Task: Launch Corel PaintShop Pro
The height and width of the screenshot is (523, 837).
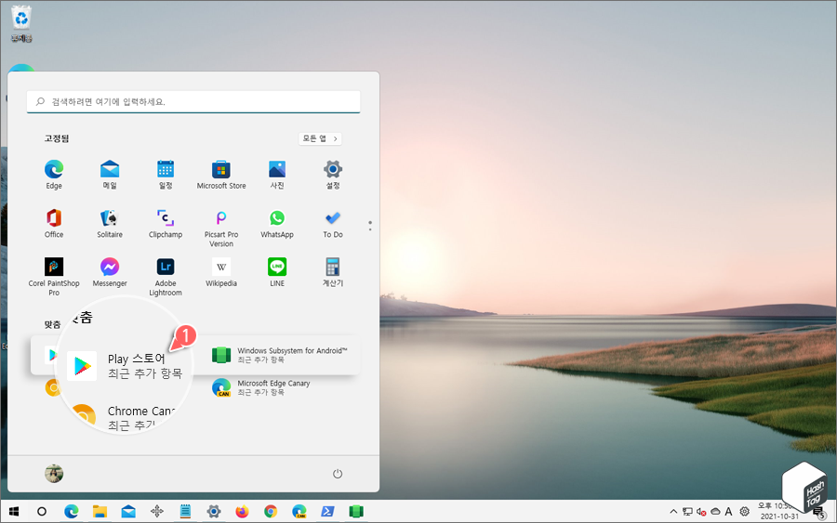Action: [54, 277]
